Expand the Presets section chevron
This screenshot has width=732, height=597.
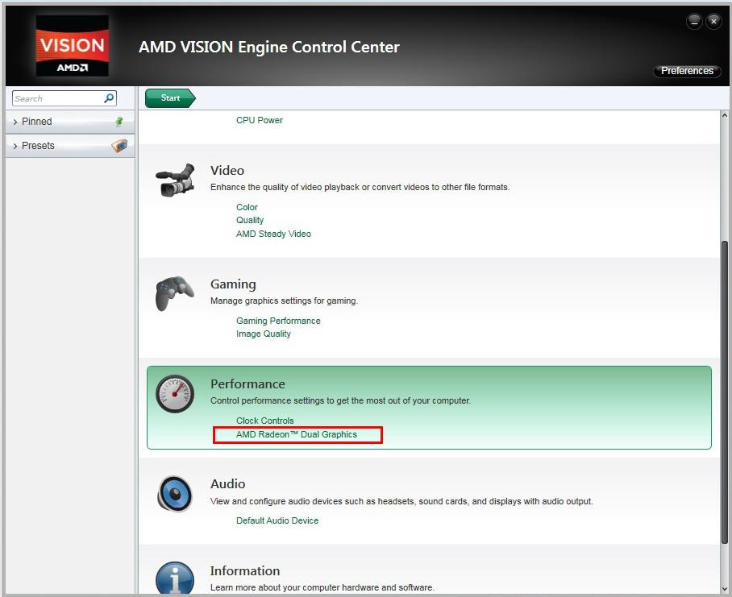pos(15,146)
